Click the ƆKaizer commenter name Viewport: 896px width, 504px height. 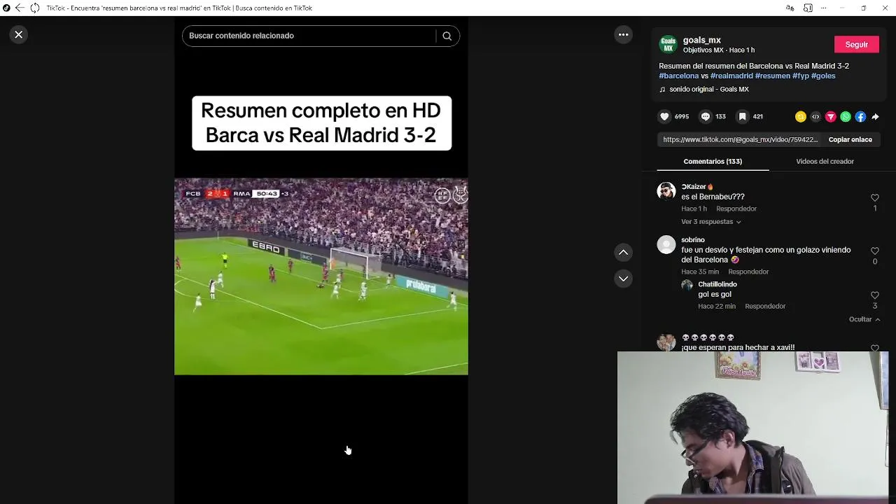tap(697, 187)
